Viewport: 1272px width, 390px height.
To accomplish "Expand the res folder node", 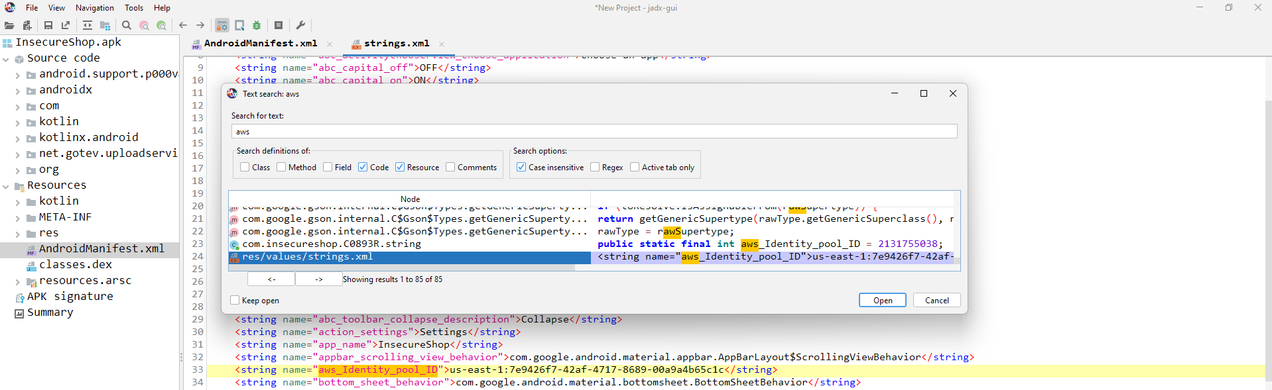I will pos(17,234).
